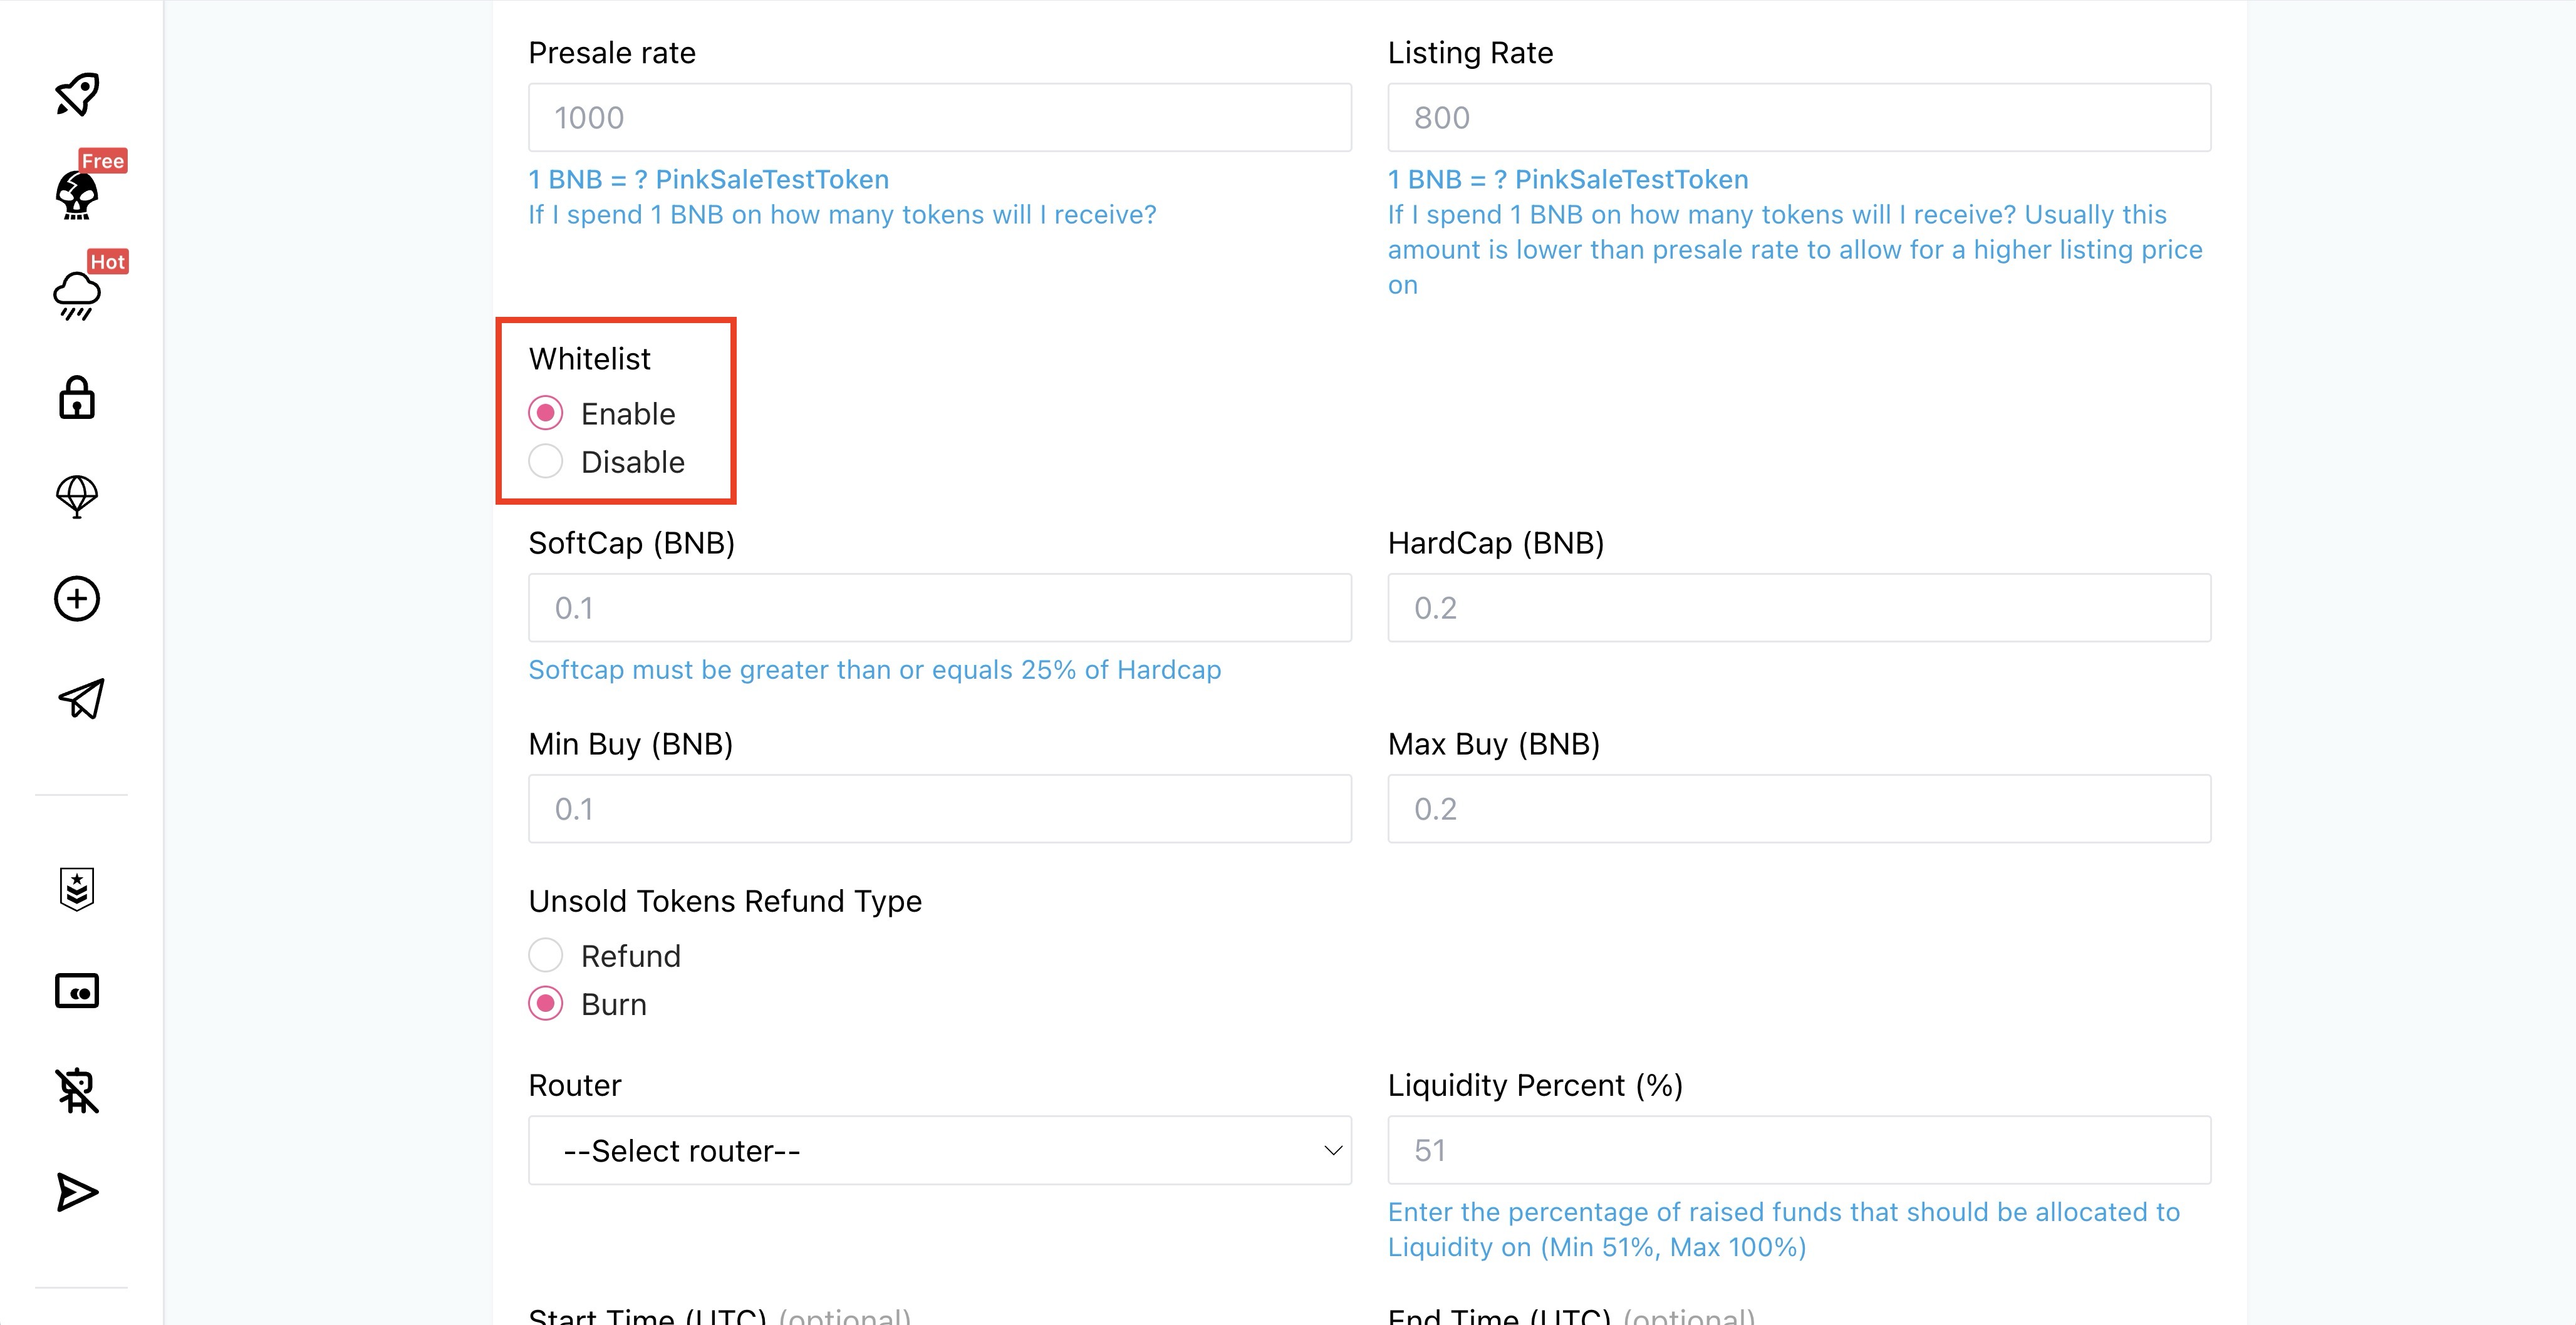Open the parachute airdrop icon

(x=77, y=497)
